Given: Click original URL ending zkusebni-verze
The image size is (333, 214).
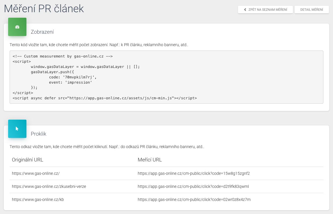Looking at the screenshot, I should pos(49,186).
